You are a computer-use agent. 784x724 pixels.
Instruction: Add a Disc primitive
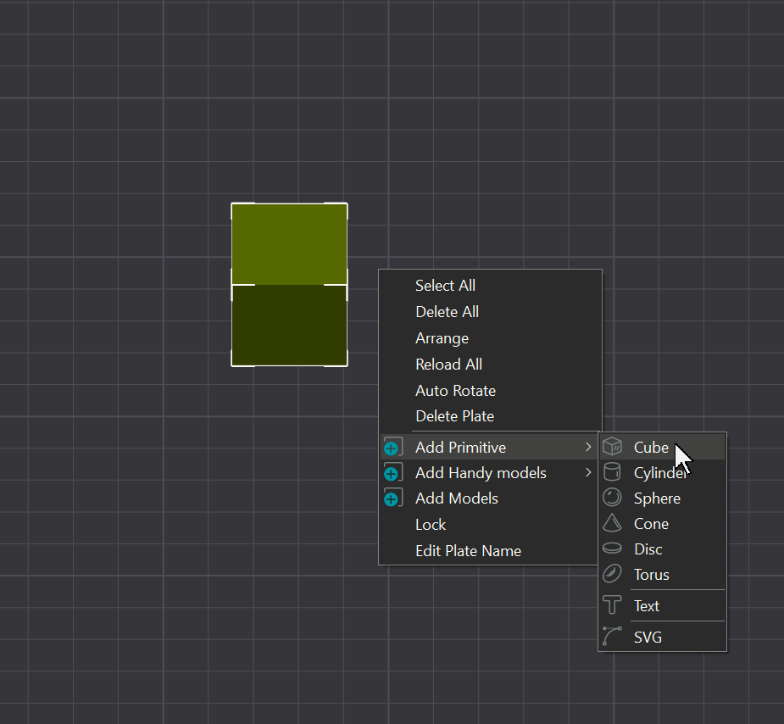(x=663, y=549)
